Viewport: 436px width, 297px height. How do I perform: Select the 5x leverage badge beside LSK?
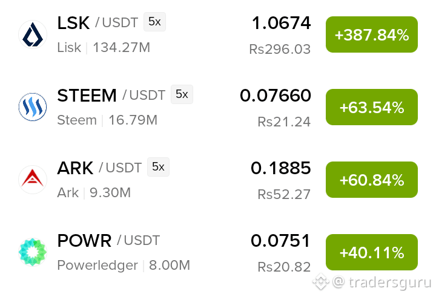tap(154, 22)
